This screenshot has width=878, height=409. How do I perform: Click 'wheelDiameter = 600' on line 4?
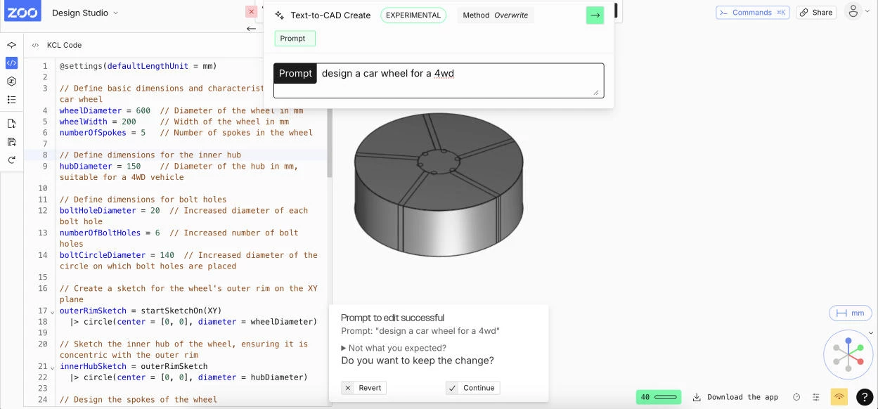[105, 110]
